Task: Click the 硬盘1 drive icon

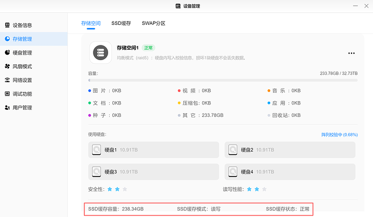Action: [x=96, y=150]
